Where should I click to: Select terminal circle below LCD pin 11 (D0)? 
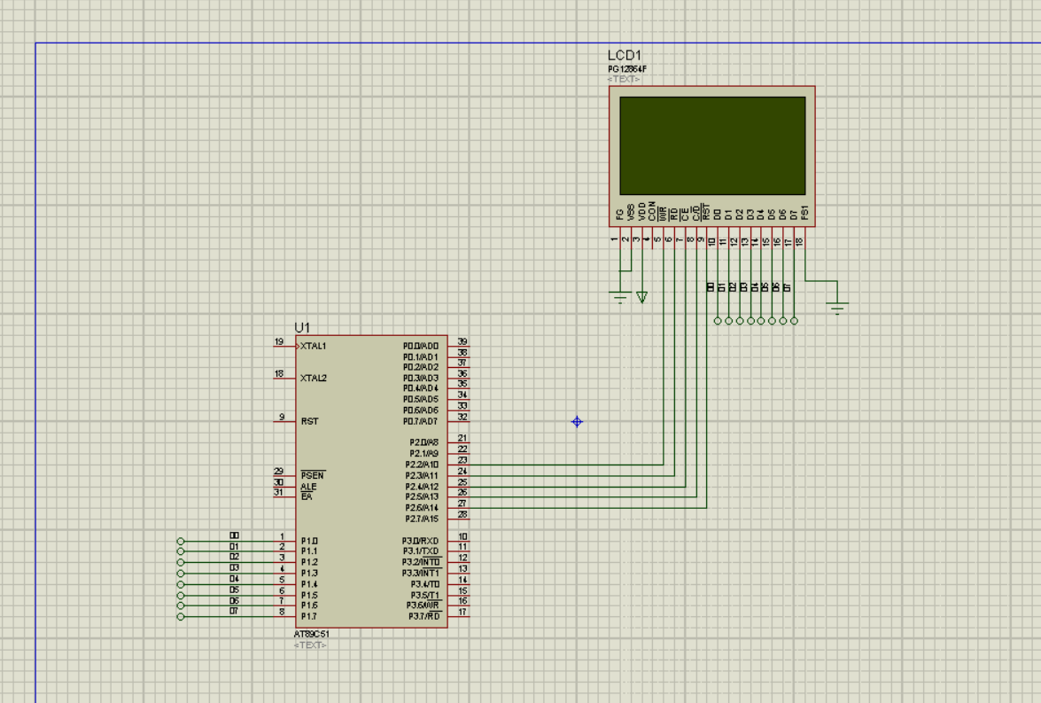[x=718, y=321]
